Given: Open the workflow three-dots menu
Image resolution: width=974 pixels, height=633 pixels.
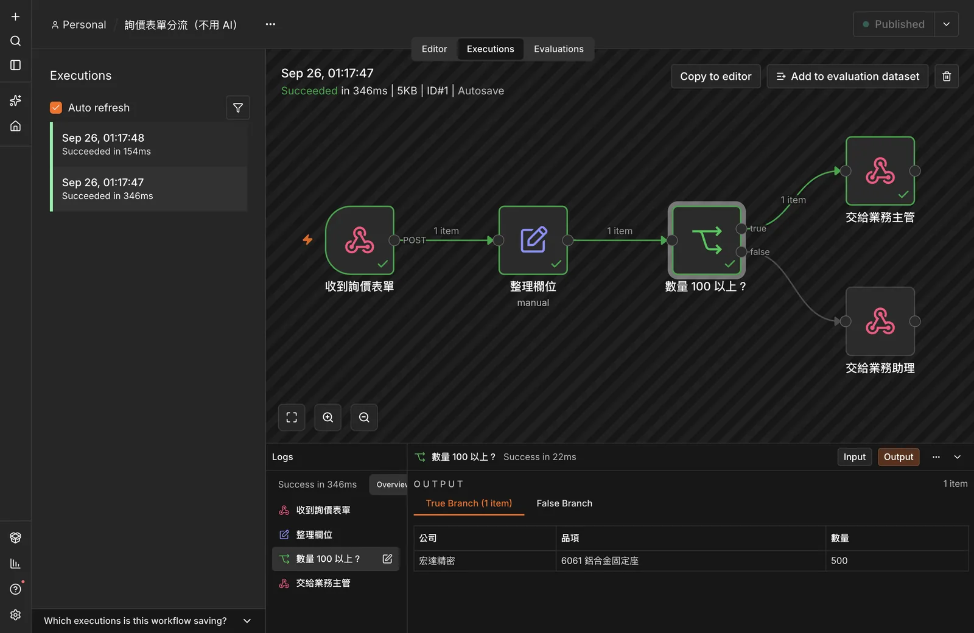Looking at the screenshot, I should point(270,24).
